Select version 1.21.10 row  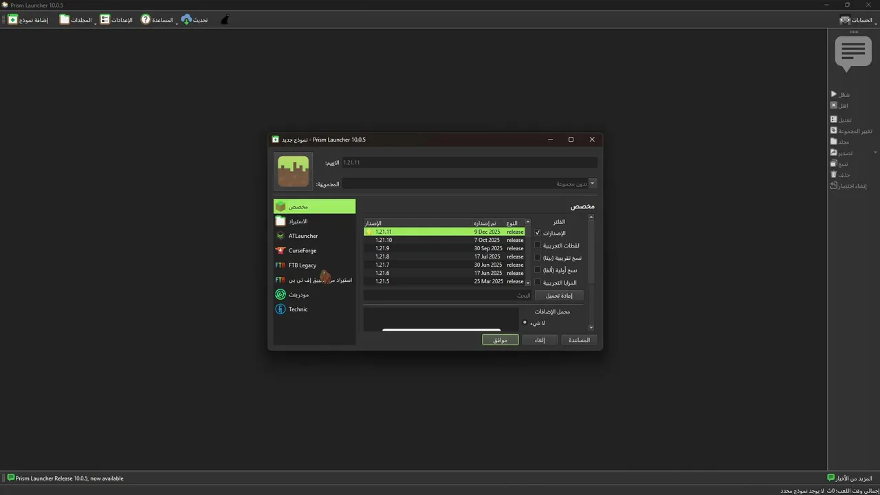coord(444,240)
